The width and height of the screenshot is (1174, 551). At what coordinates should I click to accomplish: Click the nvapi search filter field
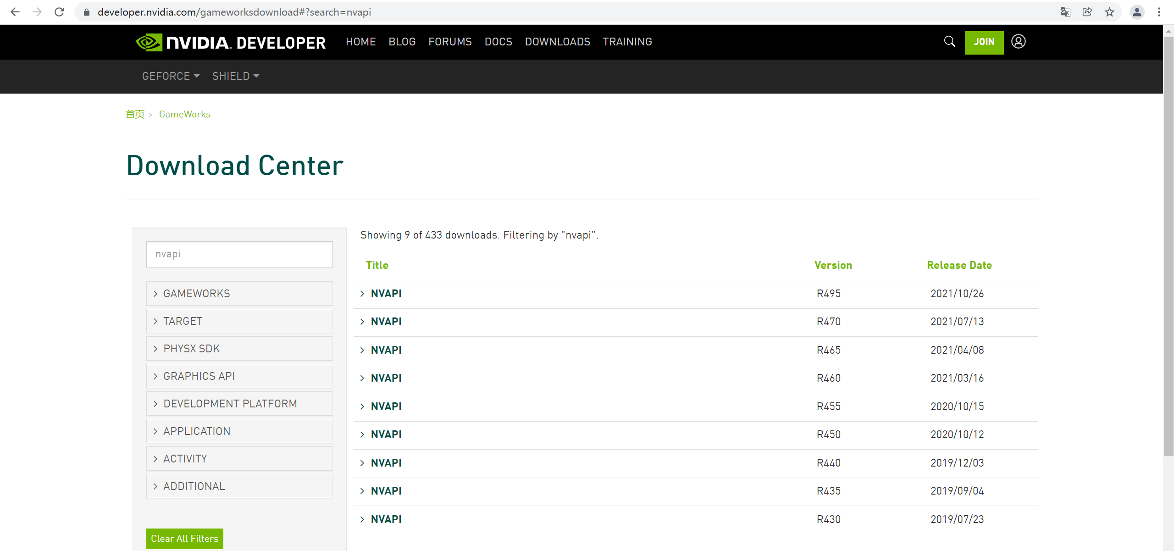(239, 254)
